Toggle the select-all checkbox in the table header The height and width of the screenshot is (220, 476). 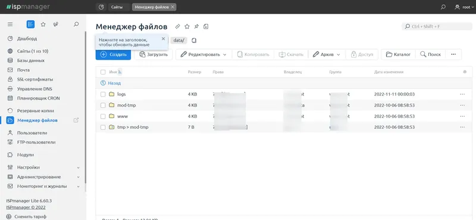[103, 72]
